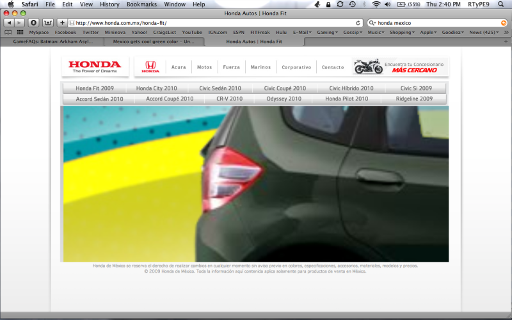Expand the Shopping bookmarks folder
This screenshot has width=512, height=320.
[x=402, y=33]
